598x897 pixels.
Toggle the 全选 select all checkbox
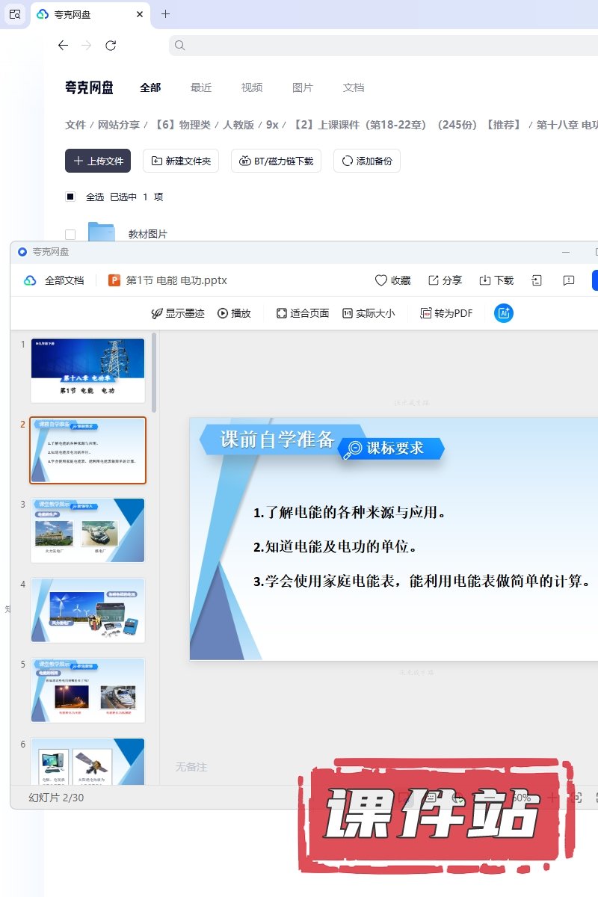(70, 197)
